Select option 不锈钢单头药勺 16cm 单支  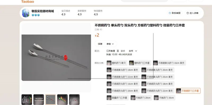click(x=169, y=63)
